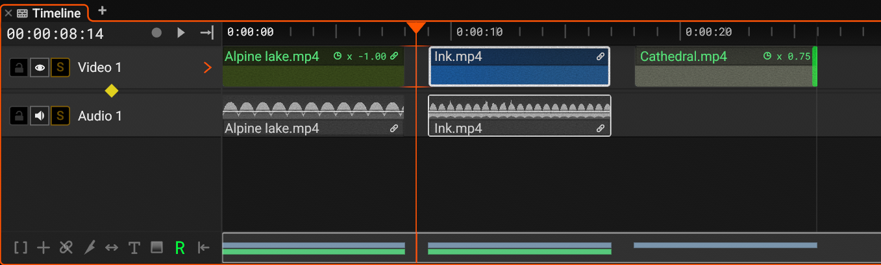Viewport: 881px width, 265px height.
Task: Click the Audio 1 track label
Action: point(100,116)
